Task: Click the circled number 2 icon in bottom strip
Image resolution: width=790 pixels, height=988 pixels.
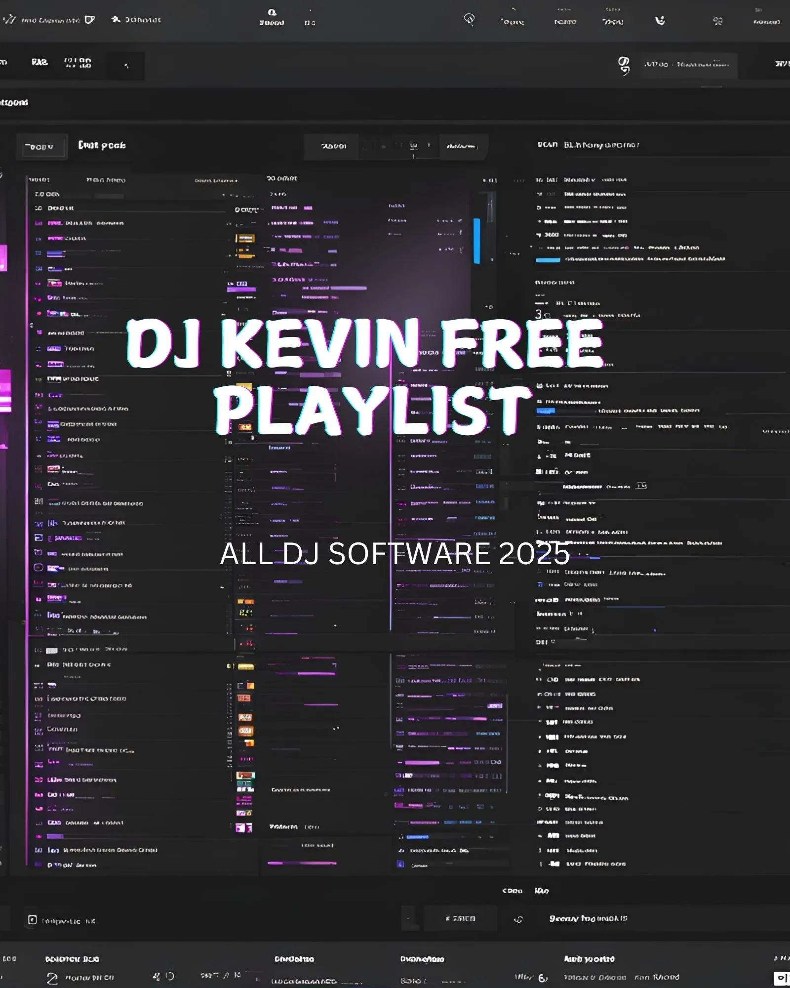Action: click(x=52, y=978)
